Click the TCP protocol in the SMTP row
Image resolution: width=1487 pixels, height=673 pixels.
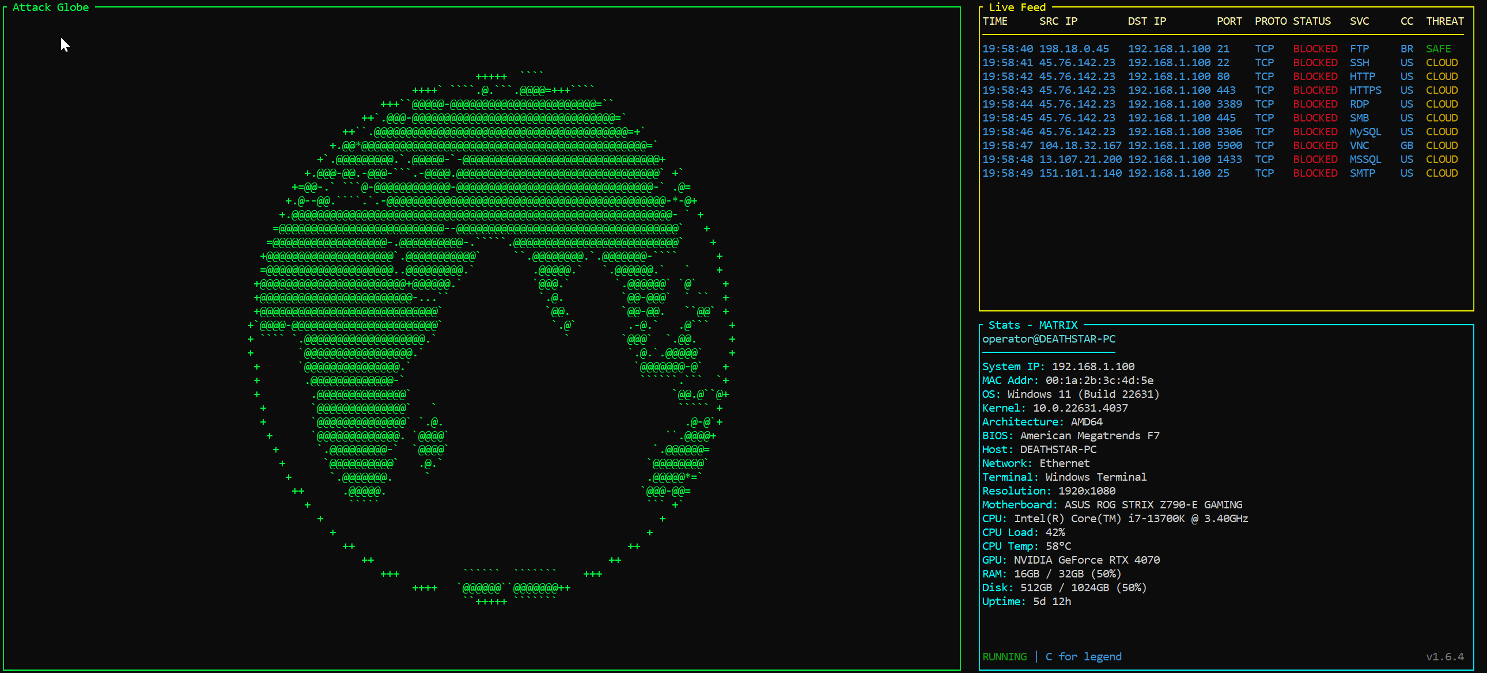[x=1264, y=174]
